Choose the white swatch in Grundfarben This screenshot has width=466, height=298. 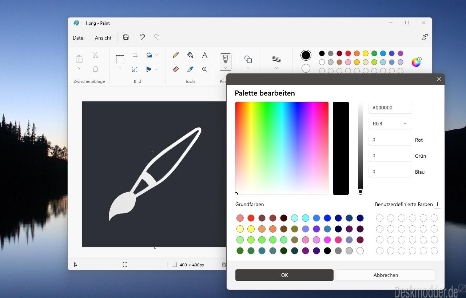click(x=360, y=251)
